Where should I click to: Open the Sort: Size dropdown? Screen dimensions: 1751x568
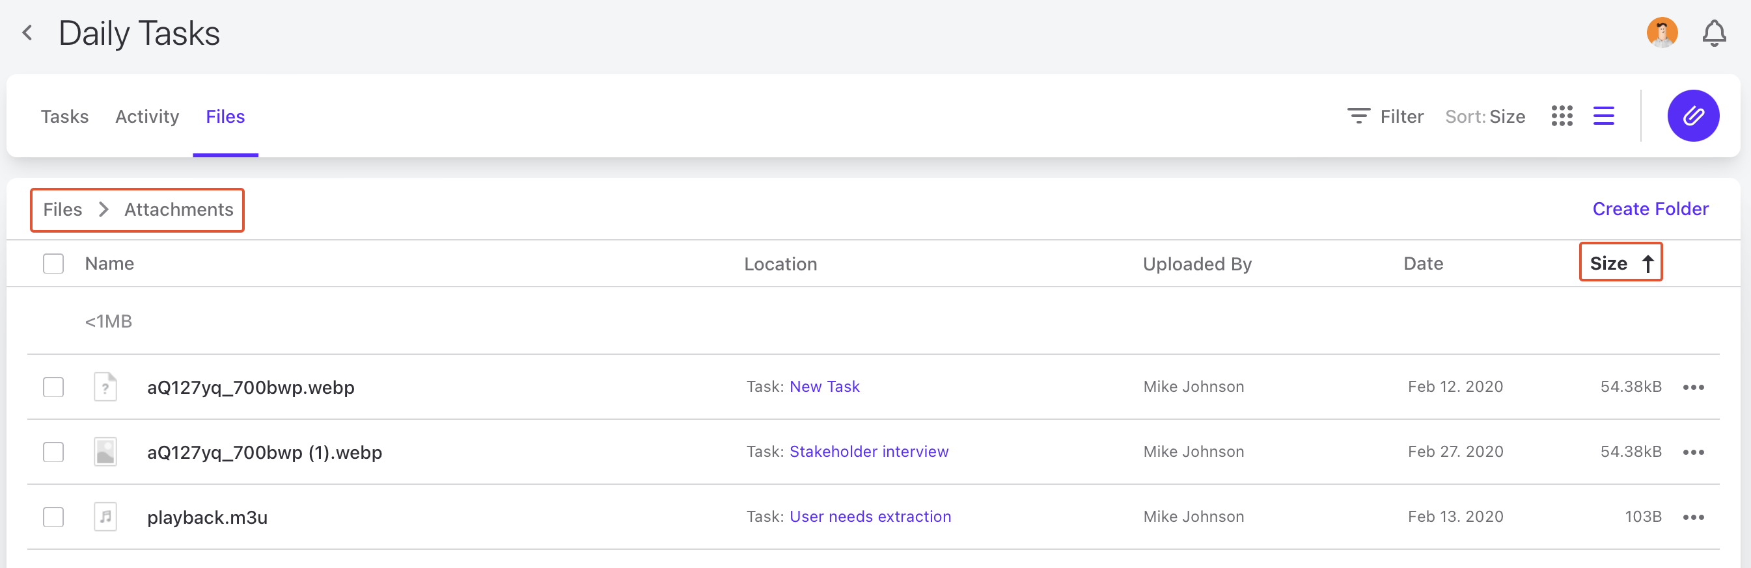[x=1485, y=117]
